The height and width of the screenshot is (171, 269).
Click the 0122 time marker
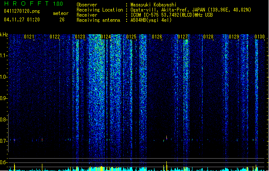55,37
